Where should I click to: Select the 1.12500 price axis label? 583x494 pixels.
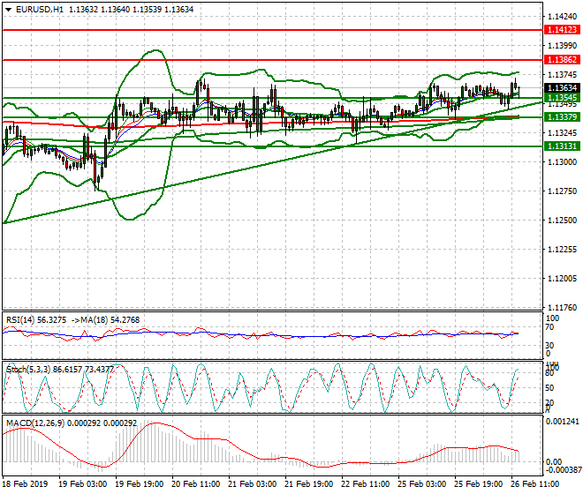point(563,221)
